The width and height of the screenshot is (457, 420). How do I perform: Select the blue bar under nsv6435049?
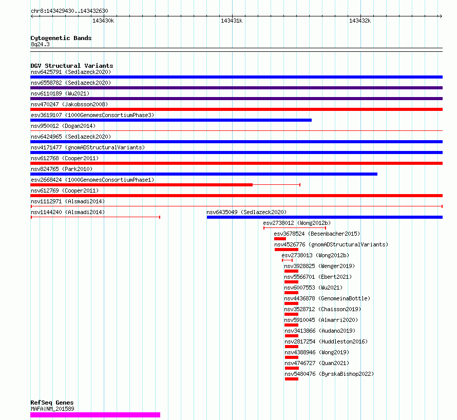click(325, 217)
